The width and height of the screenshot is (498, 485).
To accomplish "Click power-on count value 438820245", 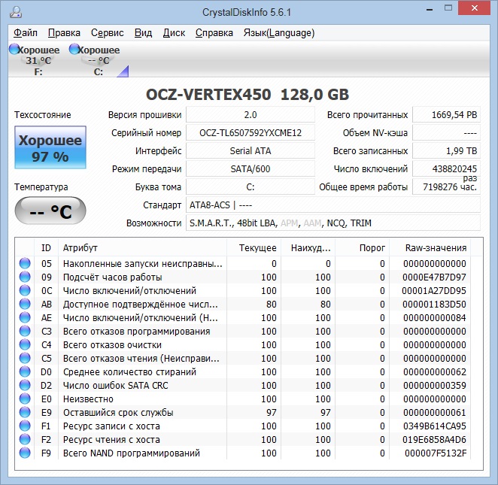I will tap(446, 169).
